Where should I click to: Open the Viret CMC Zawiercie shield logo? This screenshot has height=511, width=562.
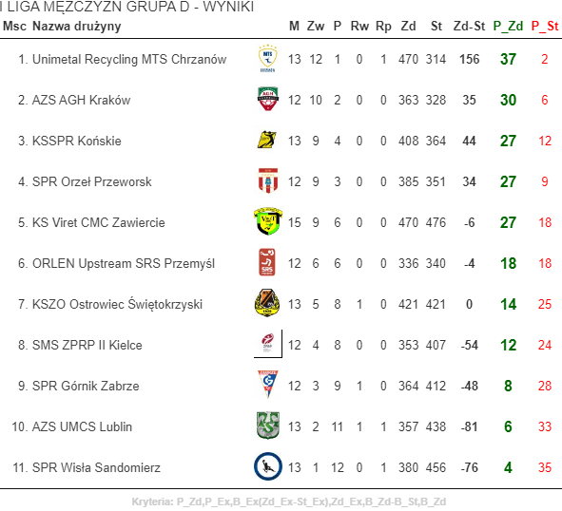click(x=268, y=221)
